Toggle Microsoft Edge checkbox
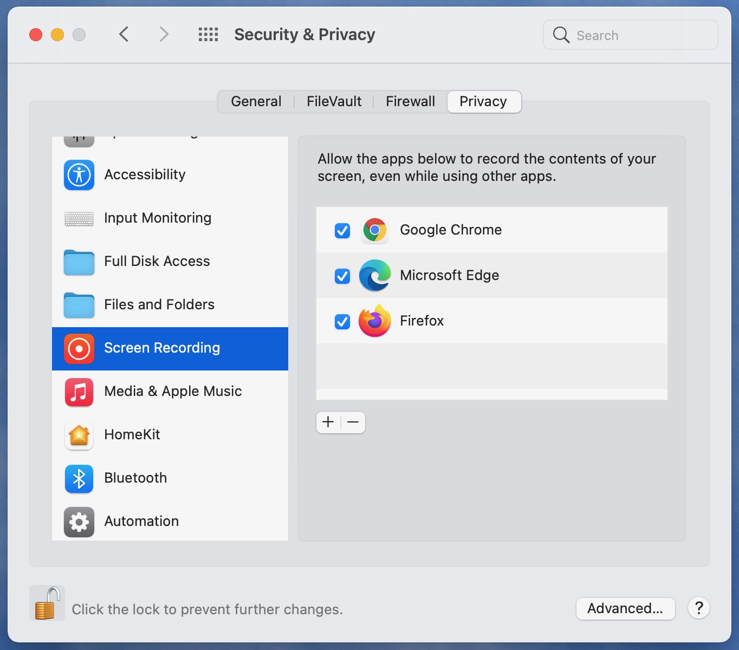 [x=342, y=276]
